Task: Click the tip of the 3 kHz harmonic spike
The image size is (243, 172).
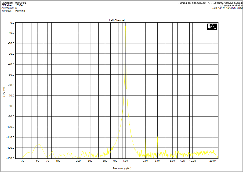Action: pos(157,137)
